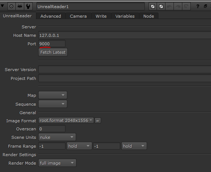
Task: Open the Sequence dropdown
Action: pos(53,104)
